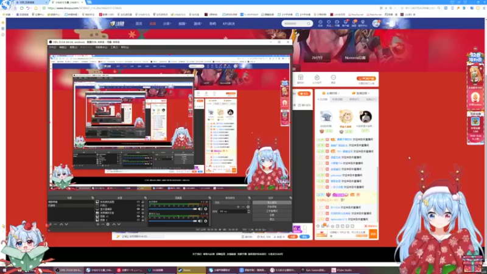This screenshot has height=274, width=487.
Task: Open scene transition type dropdown in OBS
Action: [x=232, y=203]
